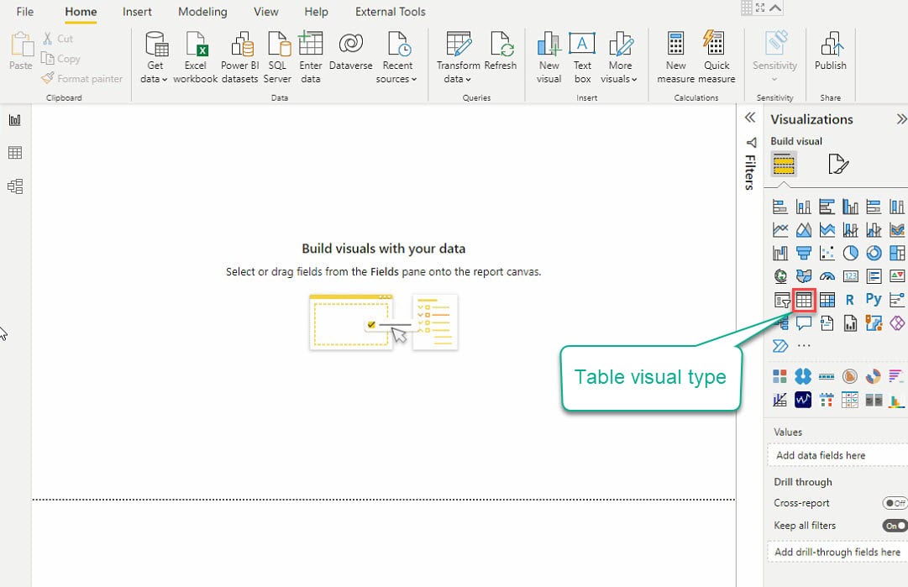This screenshot has height=587, width=908.
Task: Open the View ribbon tab
Action: pos(265,12)
